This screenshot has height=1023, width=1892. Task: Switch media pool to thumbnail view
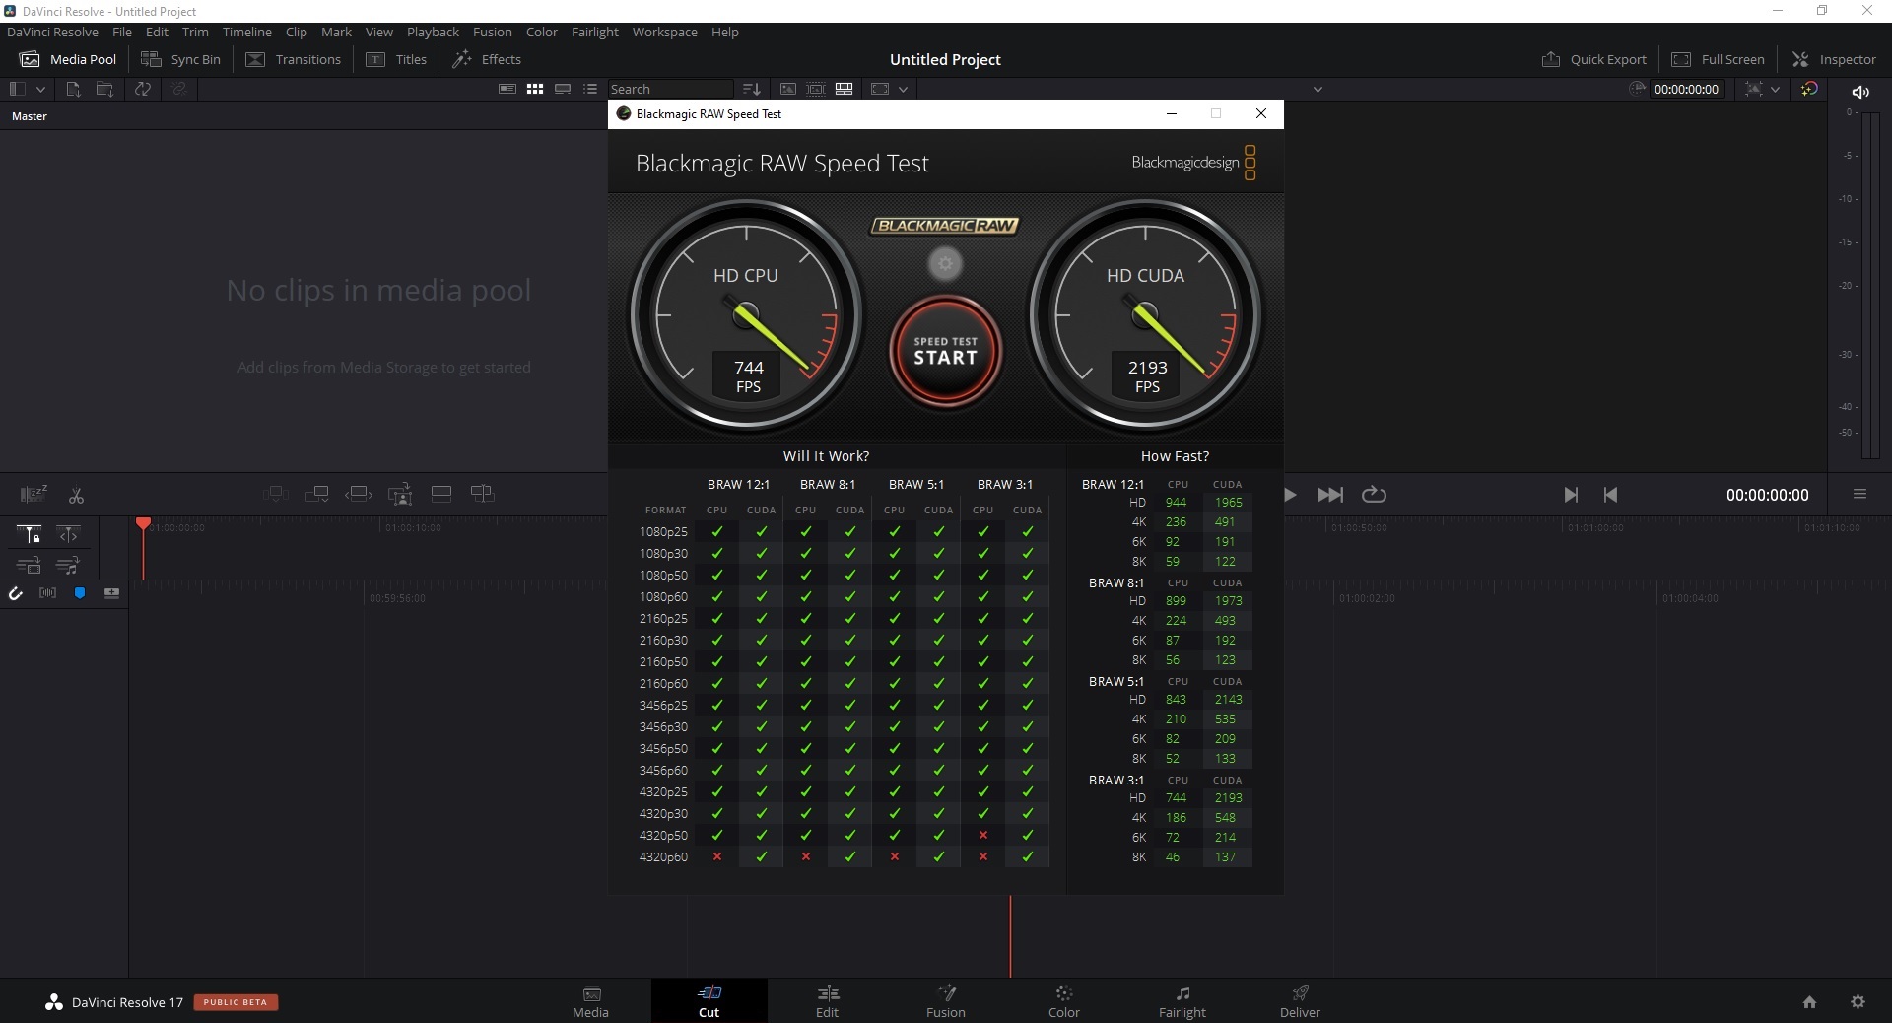pos(535,89)
